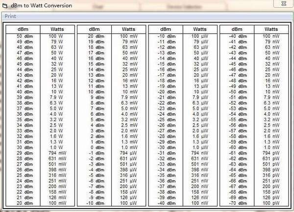This screenshot has height=212, width=294.
Task: Select the "10 µW" value
Action: tap(201, 92)
